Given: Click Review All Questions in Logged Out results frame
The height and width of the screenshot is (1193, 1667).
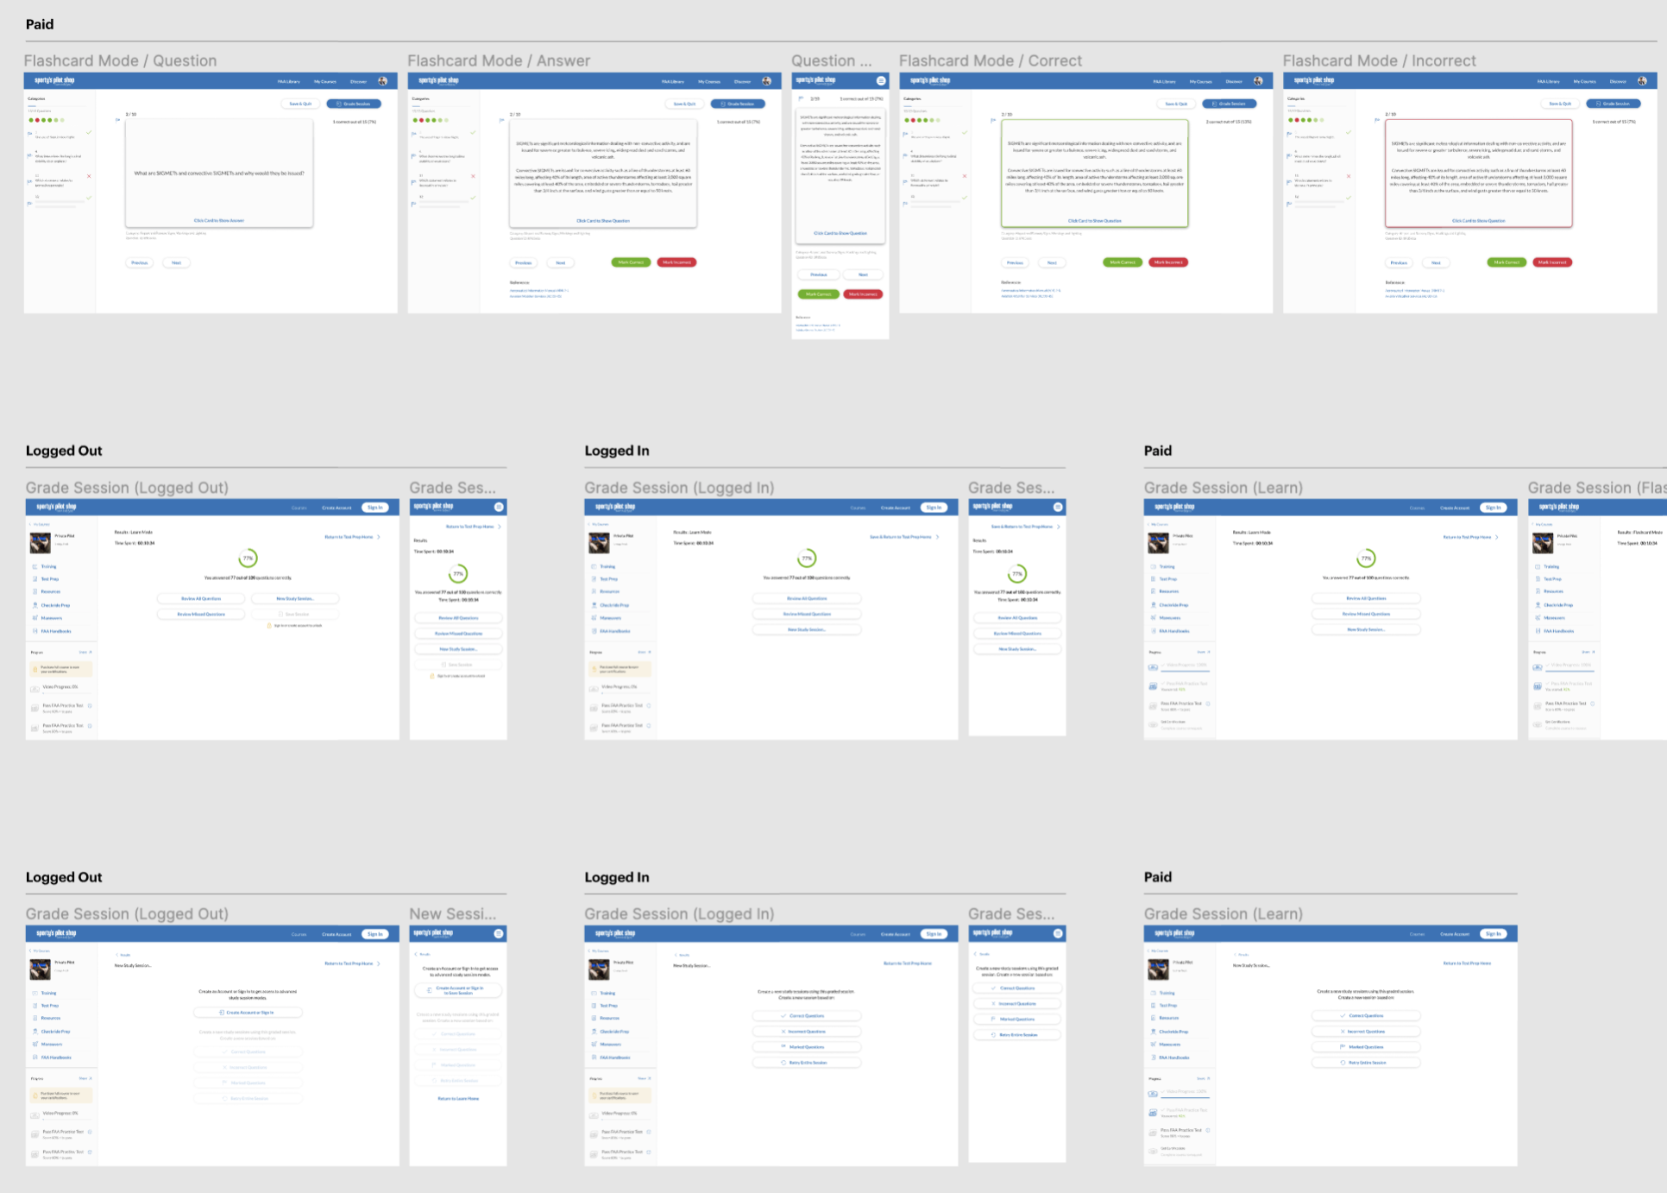Looking at the screenshot, I should tap(201, 598).
